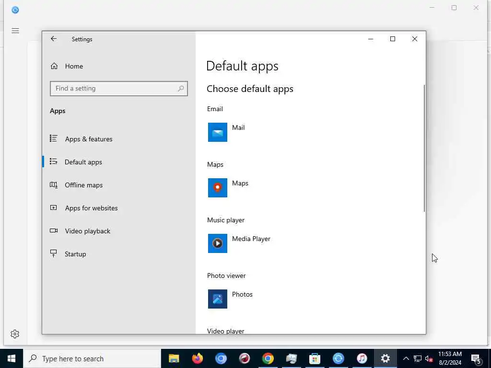Open the Home settings page

[74, 66]
